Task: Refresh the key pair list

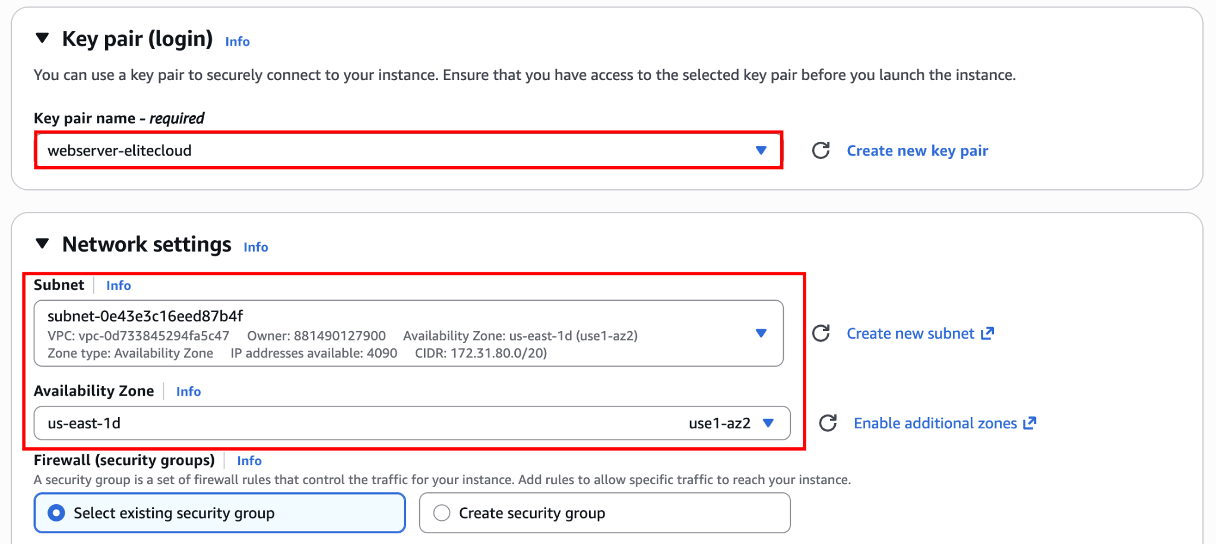Action: pyautogui.click(x=820, y=151)
